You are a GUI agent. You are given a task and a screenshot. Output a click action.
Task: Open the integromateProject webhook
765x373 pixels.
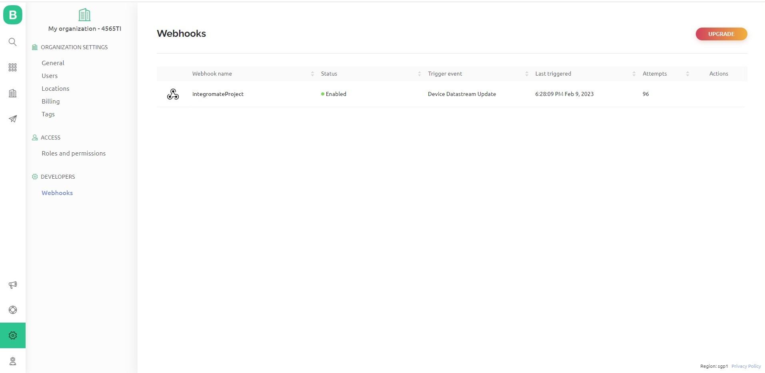click(x=218, y=94)
